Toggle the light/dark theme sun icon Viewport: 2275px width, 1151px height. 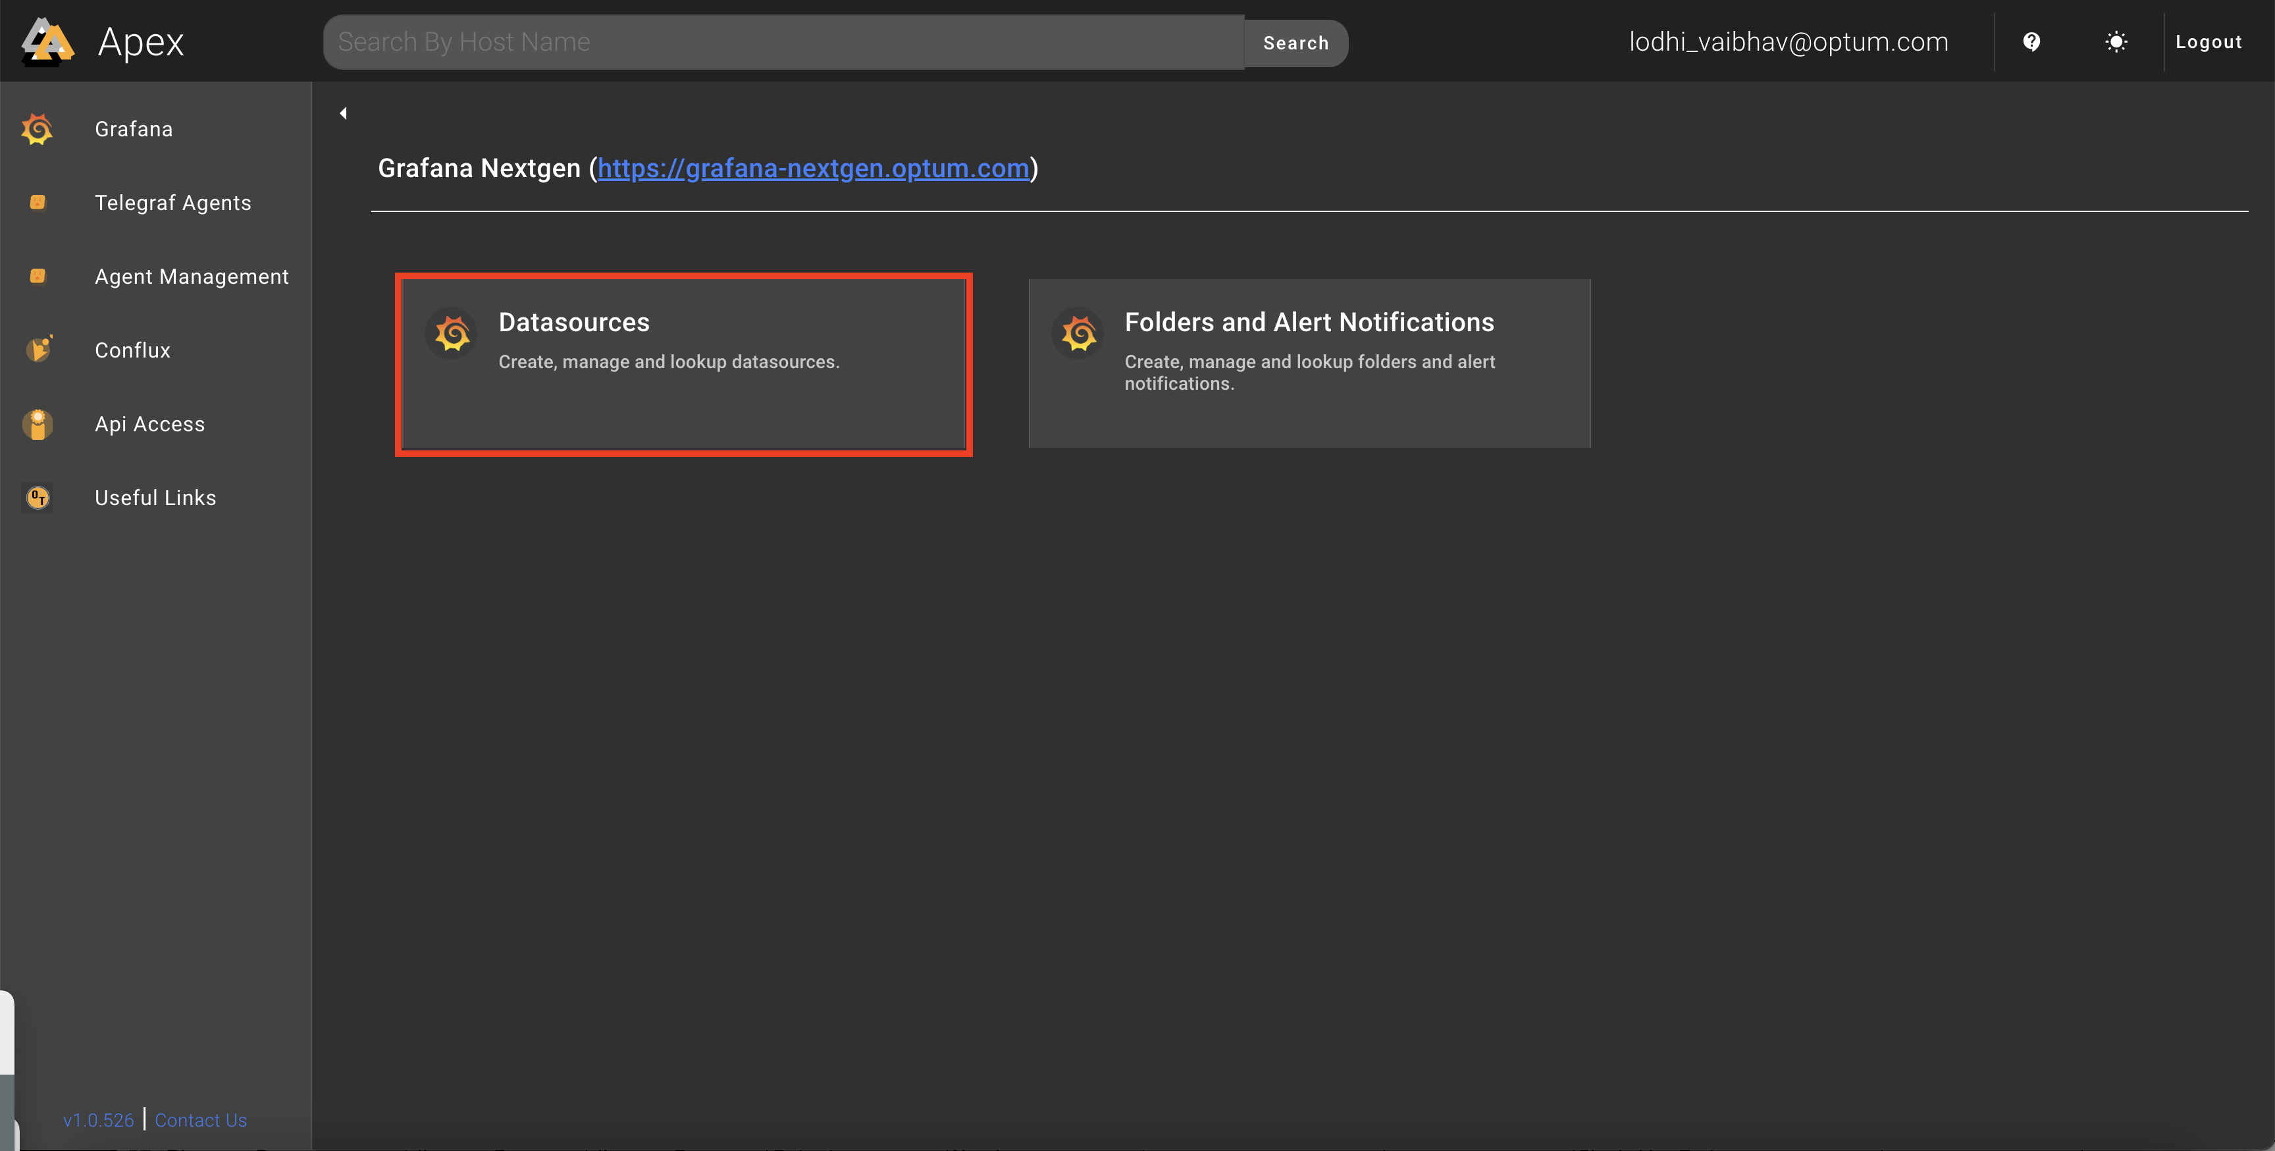(x=2116, y=41)
